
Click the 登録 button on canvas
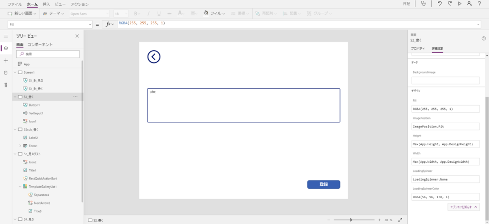(x=323, y=184)
